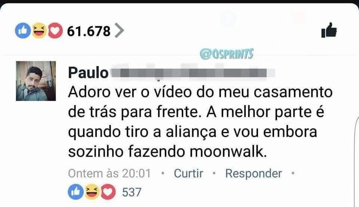This screenshot has height=207, width=359.
Task: Click the blurred surname next to Paulo
Action: tap(193, 73)
